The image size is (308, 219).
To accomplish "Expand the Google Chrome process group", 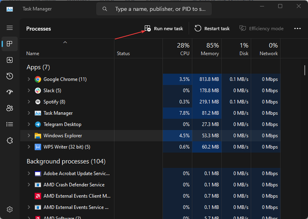I will pyautogui.click(x=29, y=79).
